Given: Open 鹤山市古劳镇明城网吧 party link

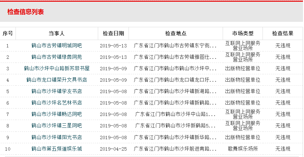Looking at the screenshot, I should pos(57,45).
